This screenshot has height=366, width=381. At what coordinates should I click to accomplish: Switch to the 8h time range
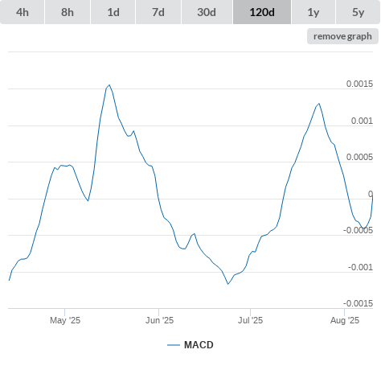(68, 12)
